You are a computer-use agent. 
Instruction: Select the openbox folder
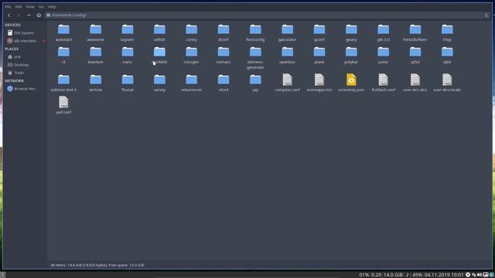[x=287, y=55]
